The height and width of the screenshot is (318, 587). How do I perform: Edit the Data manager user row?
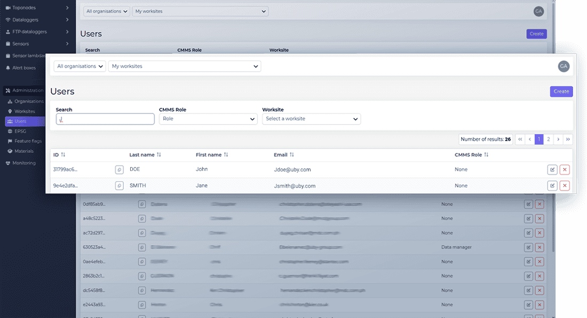pyautogui.click(x=528, y=247)
